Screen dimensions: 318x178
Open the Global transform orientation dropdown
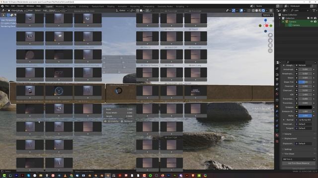[122, 10]
